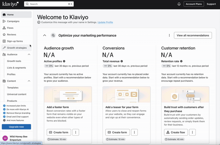This screenshot has height=145, width=220.
Task: Click plus icon beside Increased plan limits
Action: pyautogui.click(x=4, y=106)
